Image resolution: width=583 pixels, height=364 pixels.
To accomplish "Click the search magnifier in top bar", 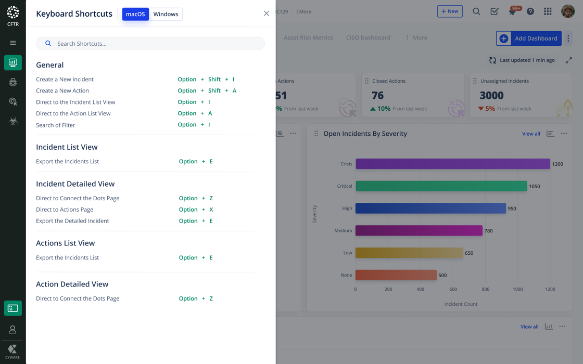I will coord(476,11).
